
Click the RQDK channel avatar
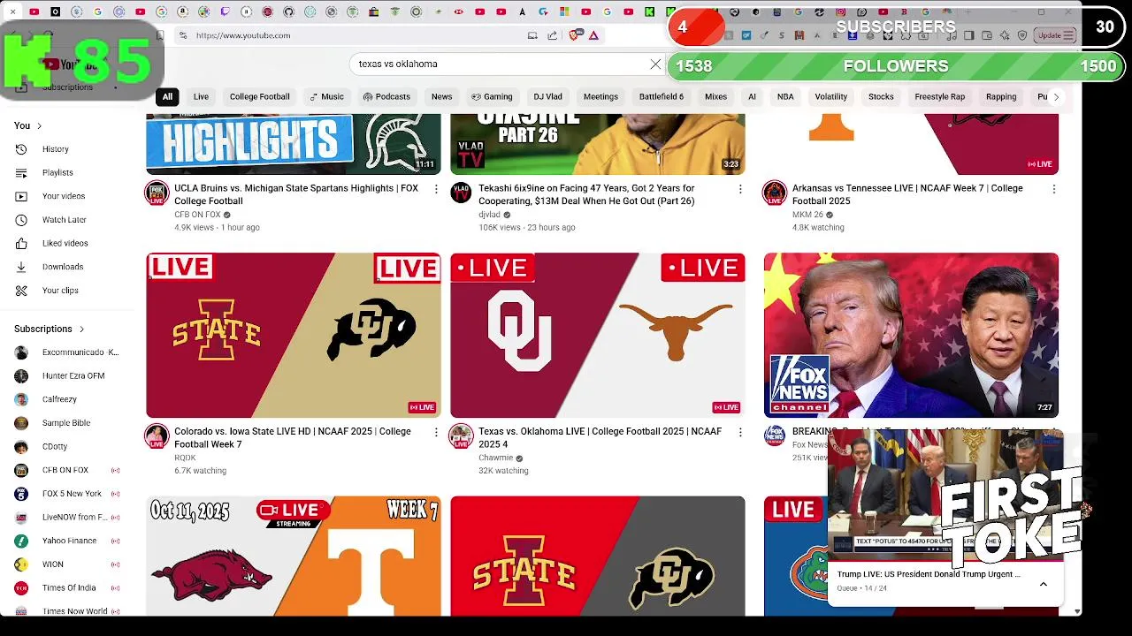coord(157,435)
